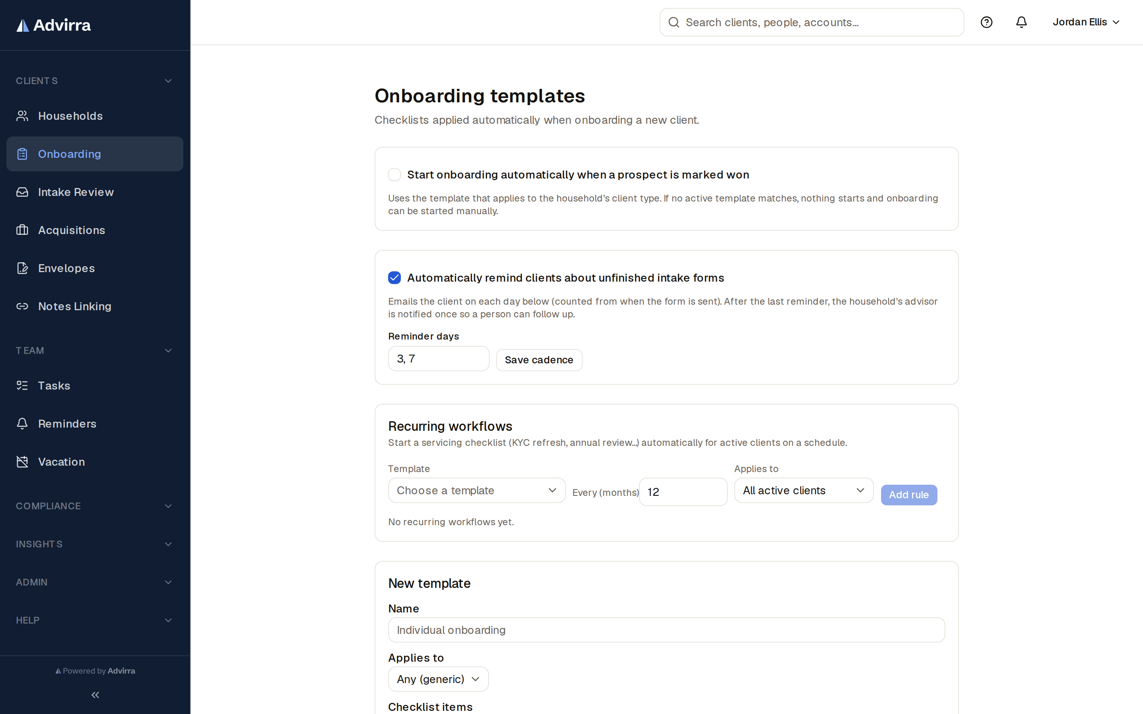
Task: Click the template Name input field
Action: click(666, 630)
